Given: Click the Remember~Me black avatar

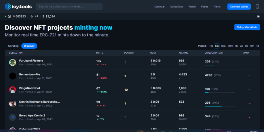Looking at the screenshot, I should [x=13, y=76].
